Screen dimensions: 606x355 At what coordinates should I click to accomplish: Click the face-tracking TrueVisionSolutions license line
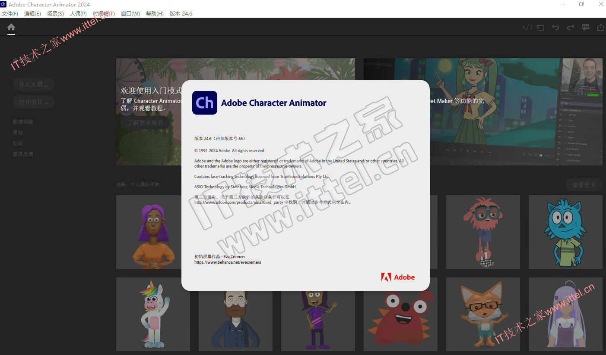[x=262, y=177]
